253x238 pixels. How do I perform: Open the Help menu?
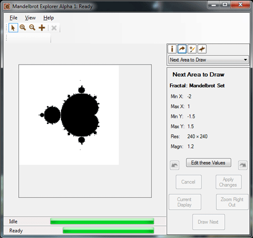pos(49,18)
